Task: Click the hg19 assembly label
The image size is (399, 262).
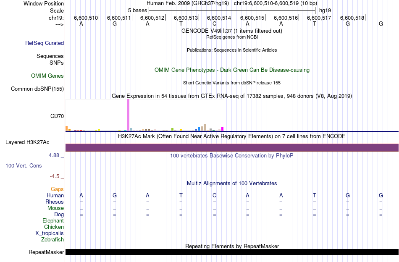Action: pyautogui.click(x=325, y=10)
